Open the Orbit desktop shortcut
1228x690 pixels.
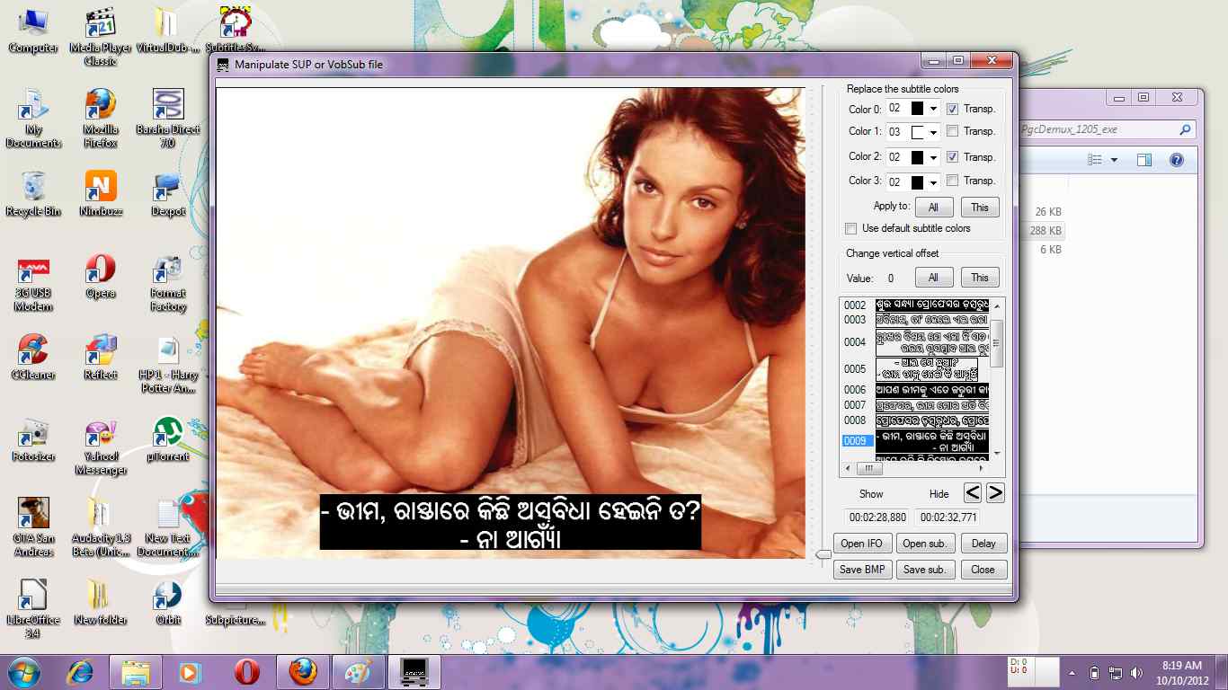168,603
